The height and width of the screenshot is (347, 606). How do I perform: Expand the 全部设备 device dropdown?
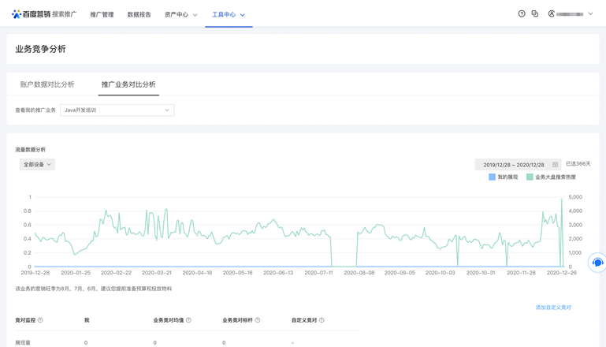click(37, 165)
